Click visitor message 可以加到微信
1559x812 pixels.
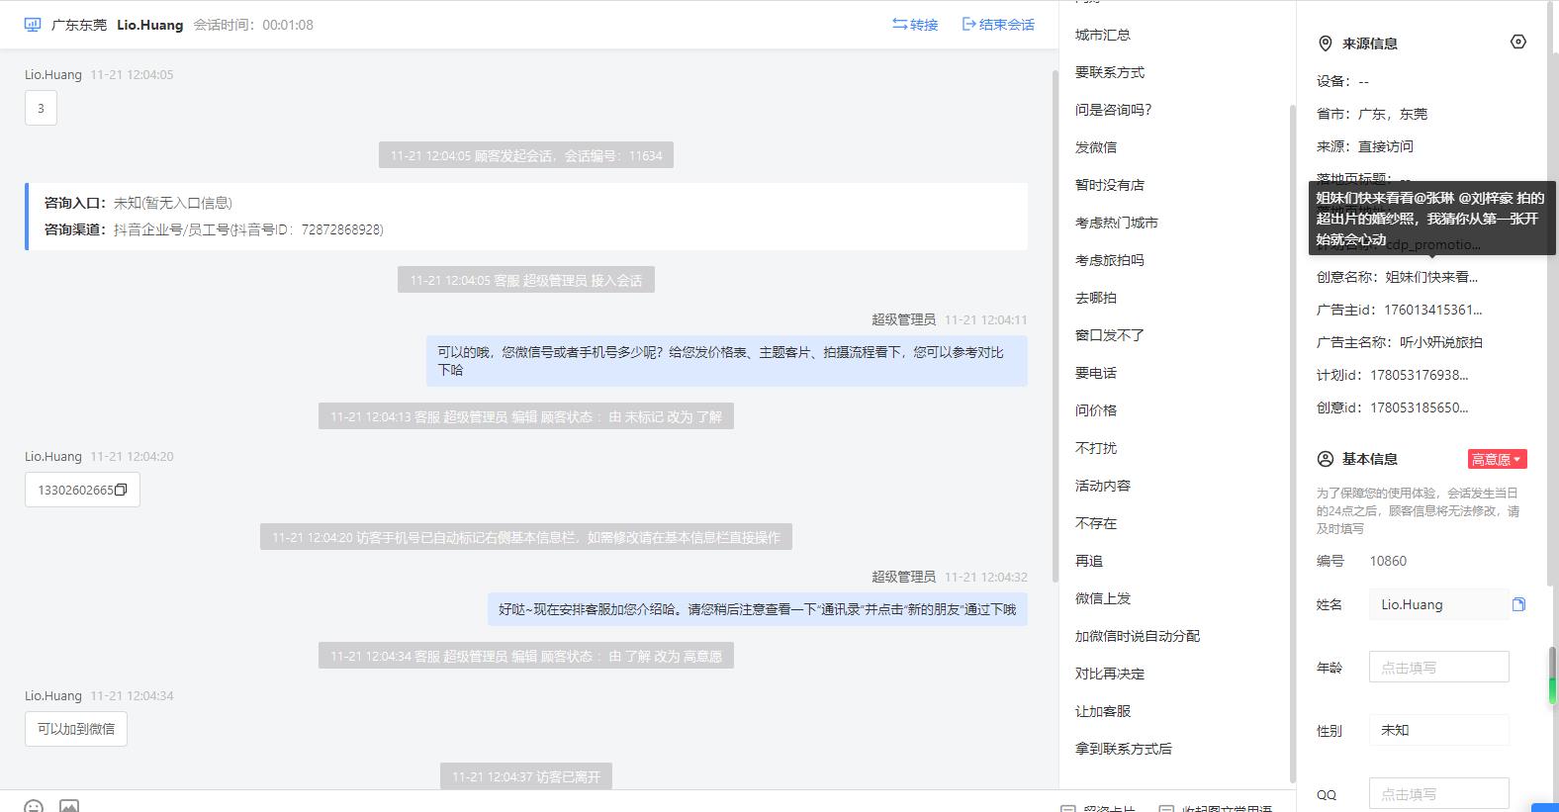(76, 729)
